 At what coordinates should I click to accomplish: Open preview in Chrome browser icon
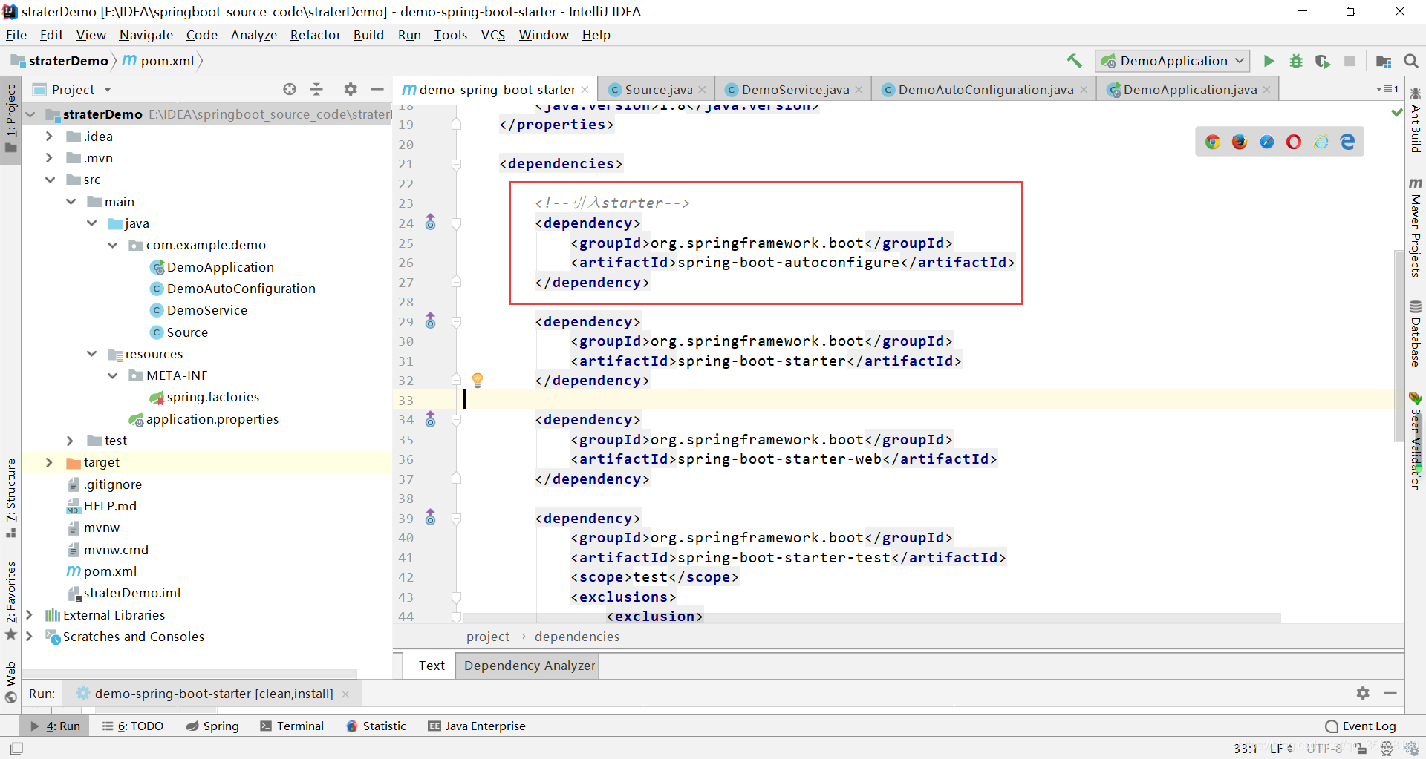pyautogui.click(x=1213, y=142)
